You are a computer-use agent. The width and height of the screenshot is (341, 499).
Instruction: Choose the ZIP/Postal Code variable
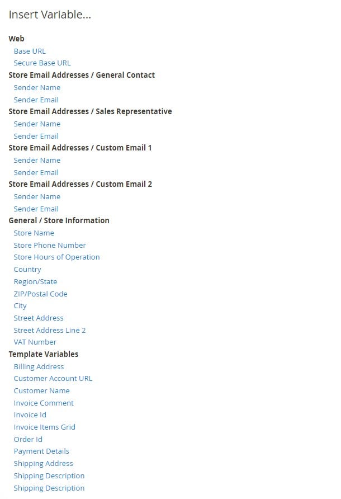coord(40,294)
